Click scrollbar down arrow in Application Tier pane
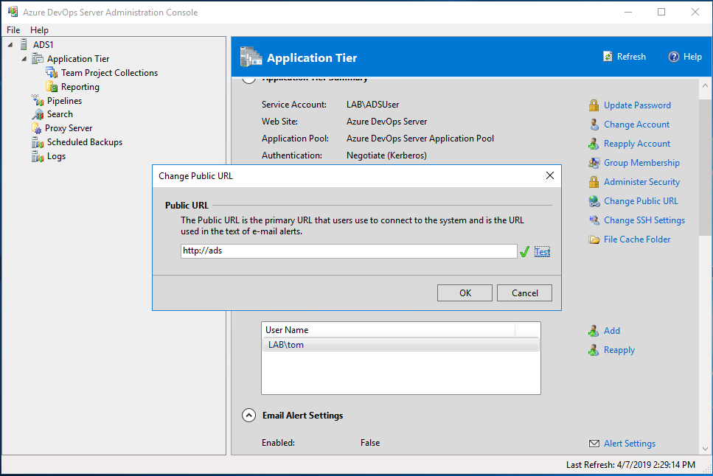Image resolution: width=713 pixels, height=476 pixels. point(705,448)
